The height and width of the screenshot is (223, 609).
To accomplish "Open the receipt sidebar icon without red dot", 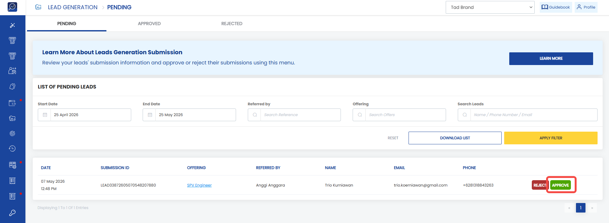I will [x=12, y=181].
